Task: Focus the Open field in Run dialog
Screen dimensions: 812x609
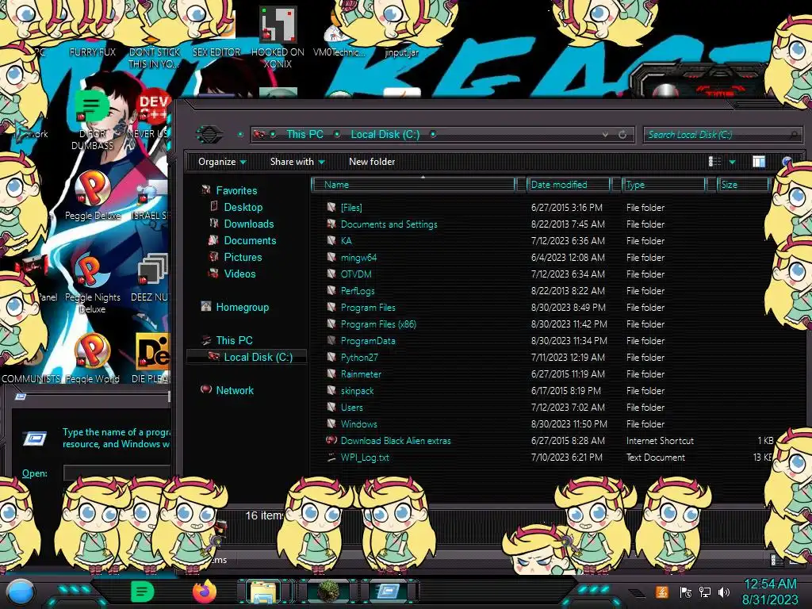Action: tap(117, 473)
